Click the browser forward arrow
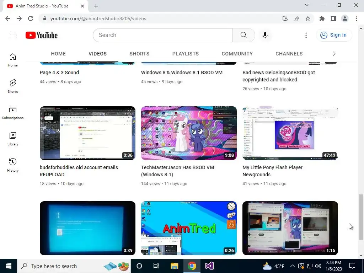 tap(19, 18)
